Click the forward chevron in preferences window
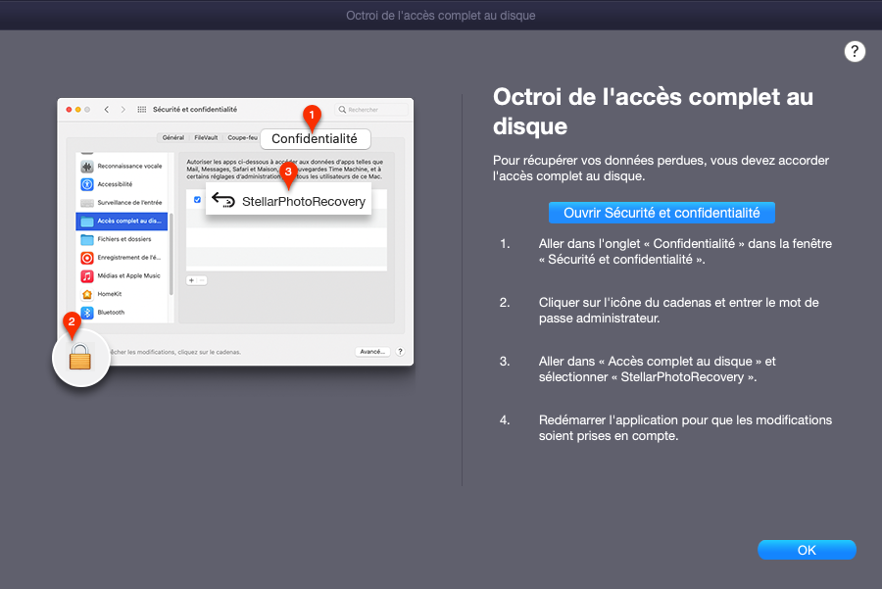The height and width of the screenshot is (589, 882). [x=123, y=110]
